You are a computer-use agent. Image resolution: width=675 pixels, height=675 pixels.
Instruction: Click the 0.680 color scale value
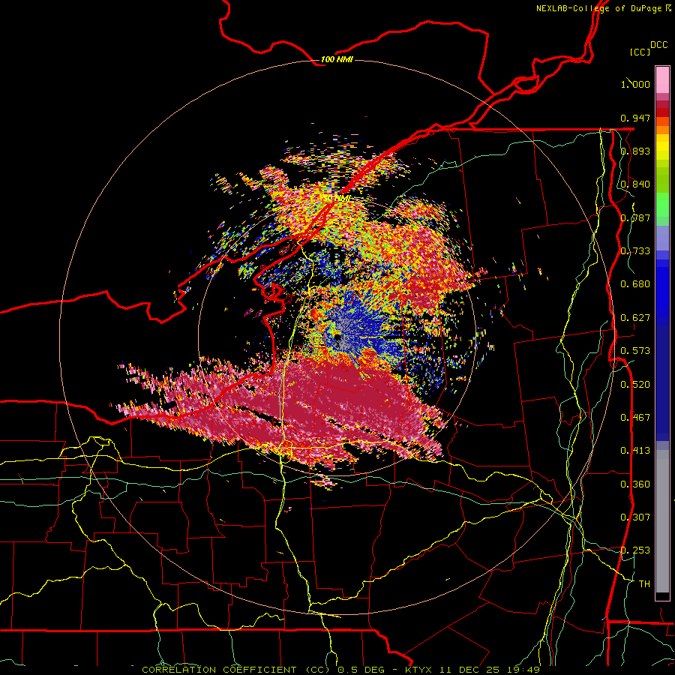(x=635, y=284)
